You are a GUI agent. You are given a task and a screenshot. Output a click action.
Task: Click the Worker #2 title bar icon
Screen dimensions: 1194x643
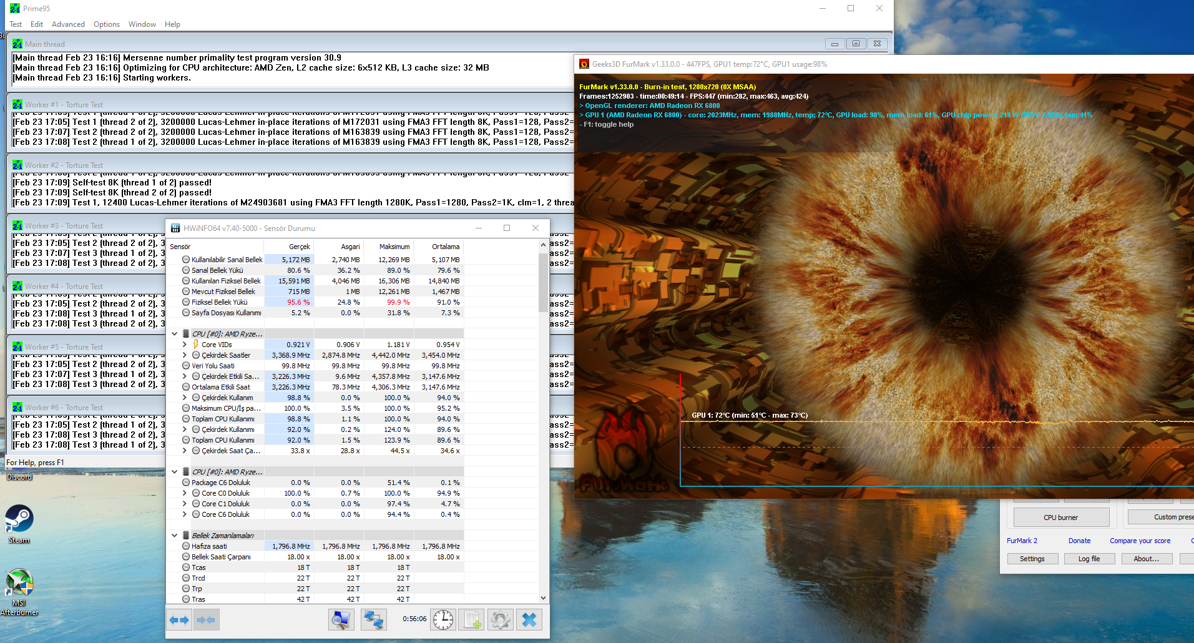tap(17, 165)
